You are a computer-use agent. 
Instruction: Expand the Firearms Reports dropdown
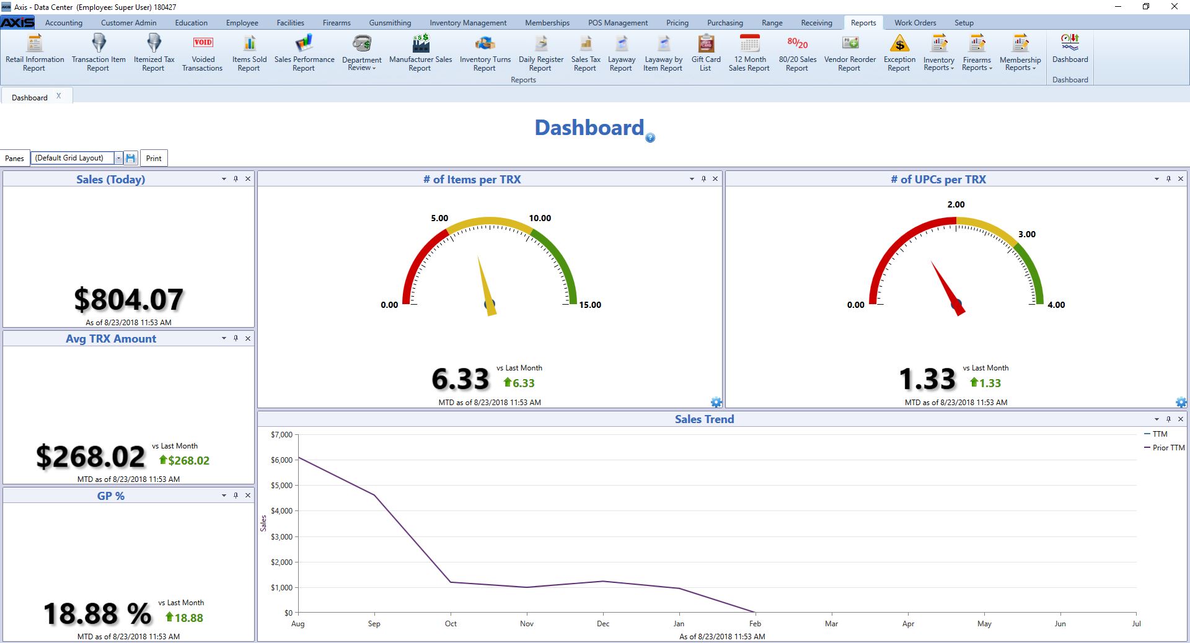coord(977,53)
